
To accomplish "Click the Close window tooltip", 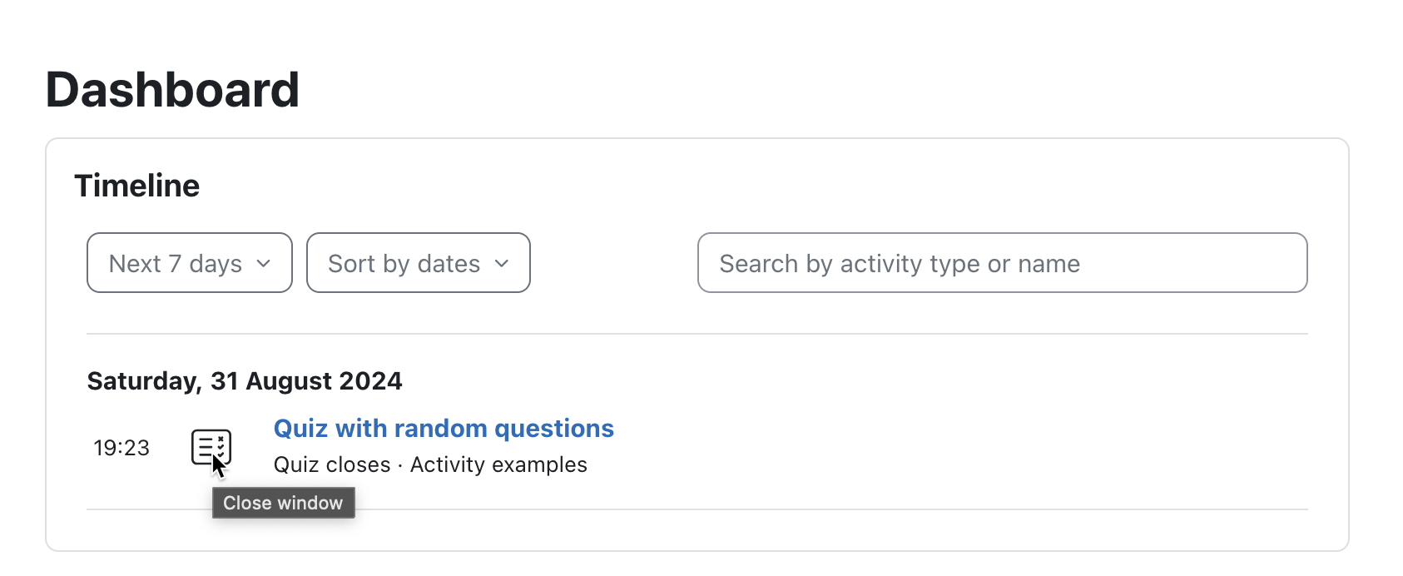I will pos(284,503).
